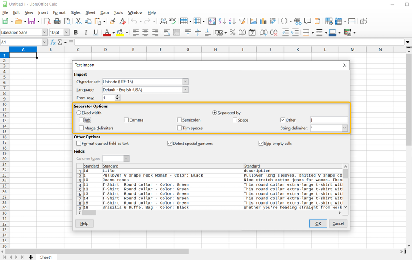Check the Semicolon separator option
Screen dimensions: 412x260
(179, 120)
